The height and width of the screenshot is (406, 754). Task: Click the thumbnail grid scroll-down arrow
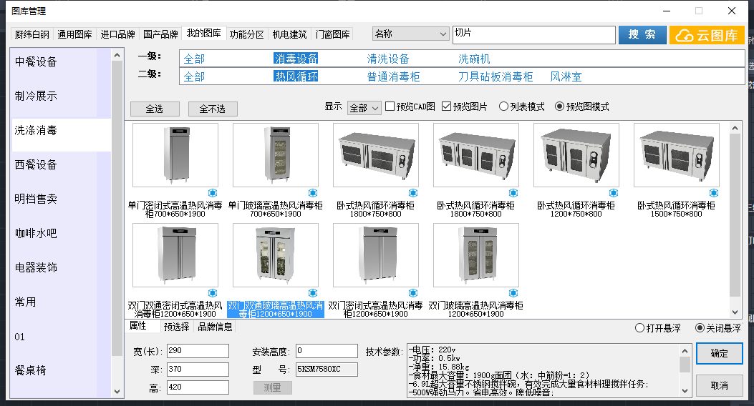pyautogui.click(x=735, y=312)
